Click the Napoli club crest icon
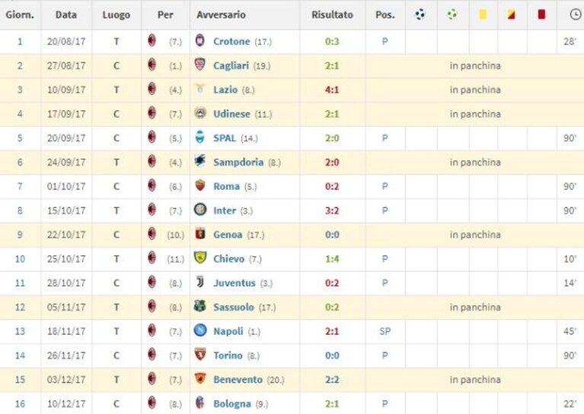The width and height of the screenshot is (584, 414). tap(200, 330)
